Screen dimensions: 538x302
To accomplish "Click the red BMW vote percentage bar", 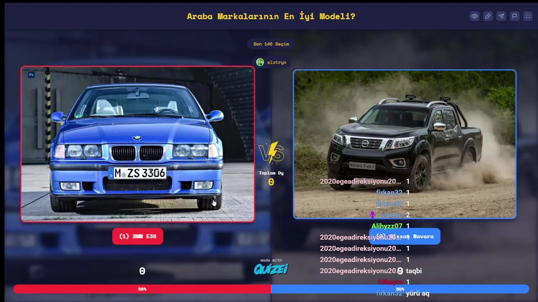I will click(x=142, y=289).
